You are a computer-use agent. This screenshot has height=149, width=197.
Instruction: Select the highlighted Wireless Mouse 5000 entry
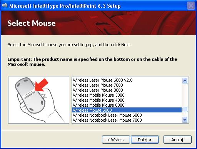127,110
